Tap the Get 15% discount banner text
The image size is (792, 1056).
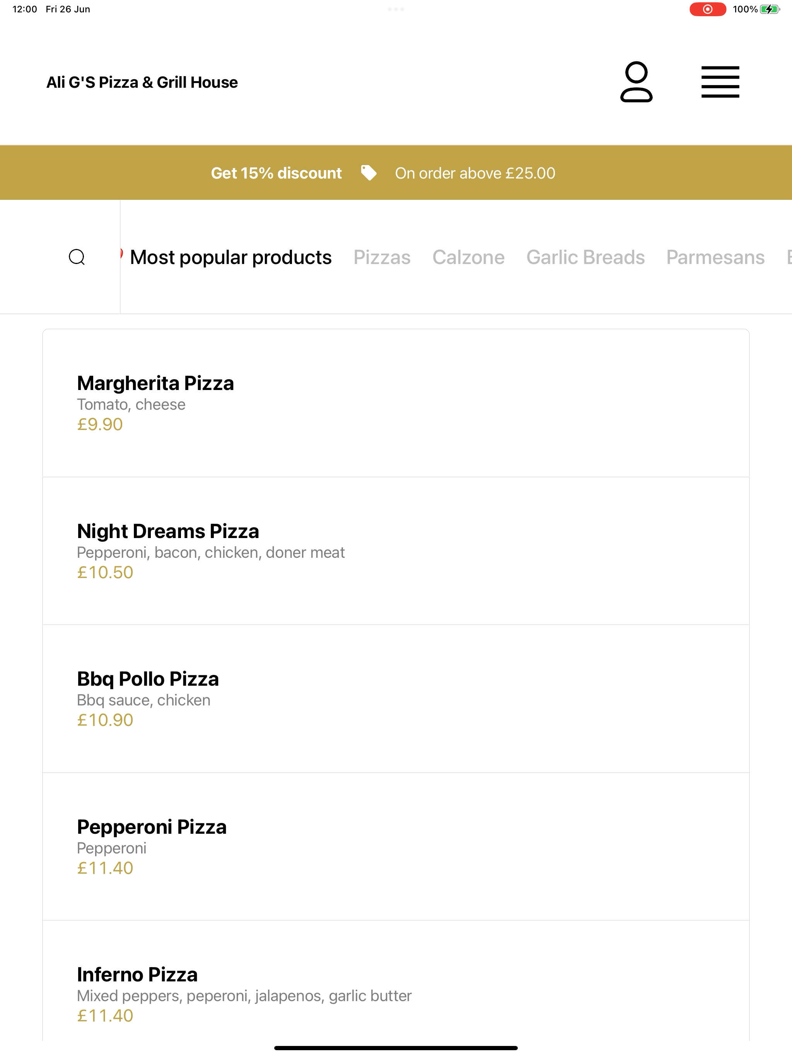[276, 173]
